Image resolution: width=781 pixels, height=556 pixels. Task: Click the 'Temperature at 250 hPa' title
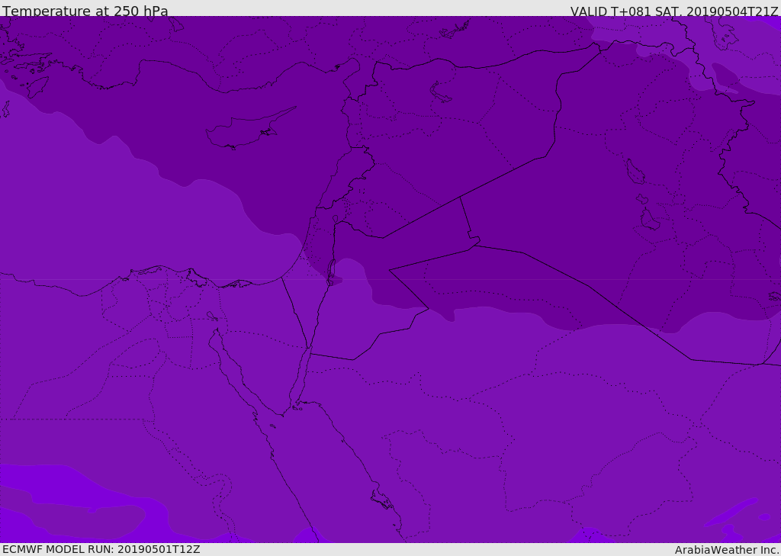85,11
